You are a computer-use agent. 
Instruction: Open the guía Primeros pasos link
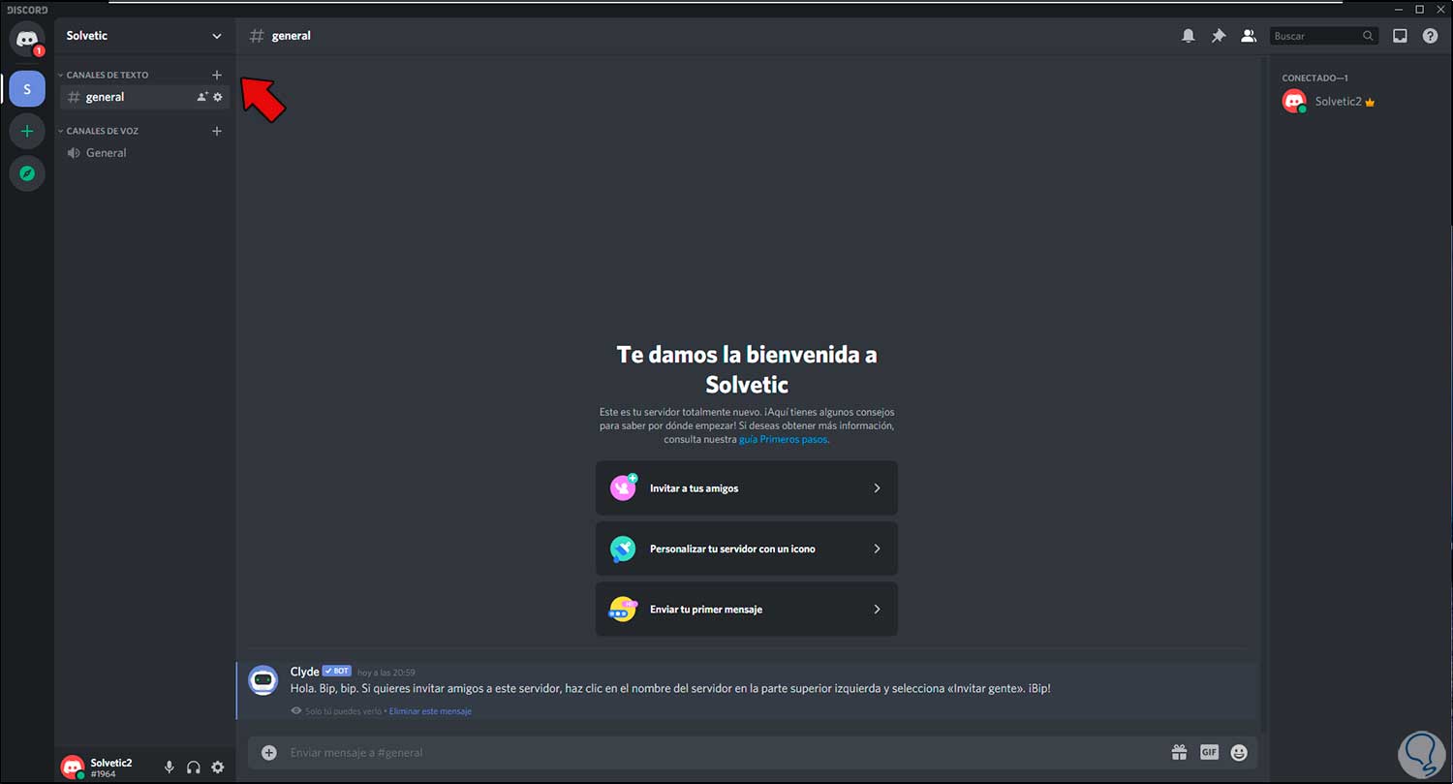pyautogui.click(x=784, y=439)
